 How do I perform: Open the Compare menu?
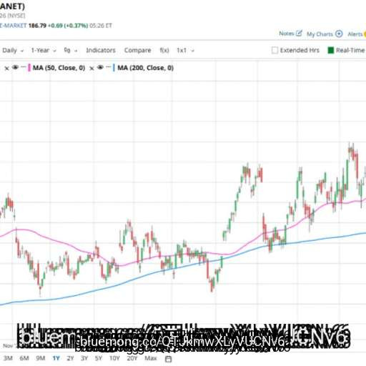pyautogui.click(x=137, y=50)
